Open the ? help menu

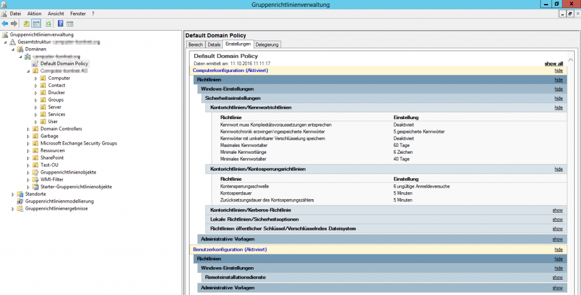coord(93,14)
